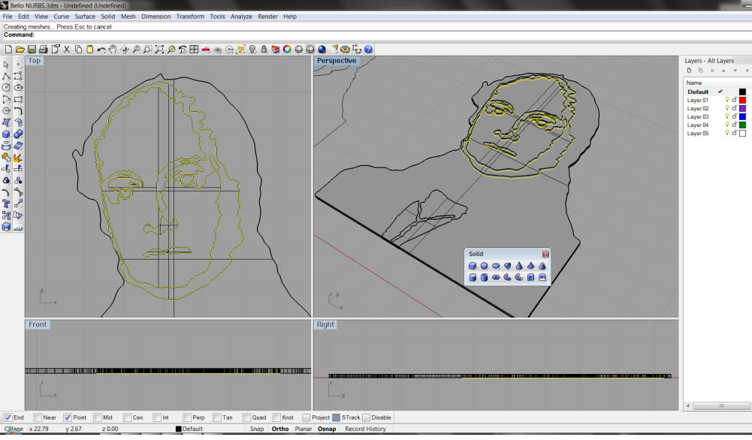Select the Pan hand tool

click(x=113, y=50)
